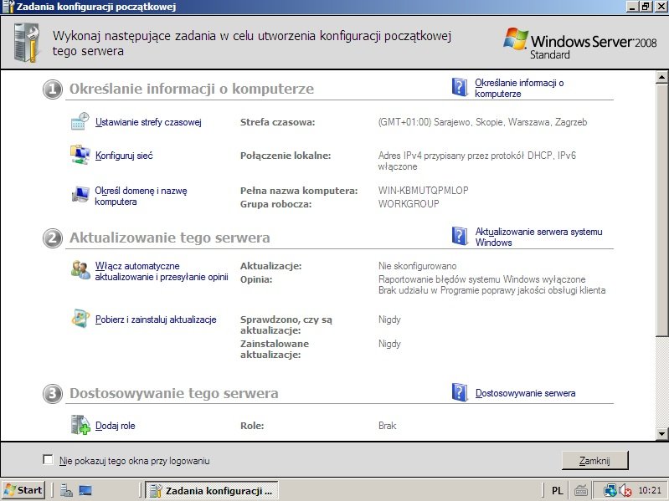Click the Określanie informacji o komputerze section heading
Image resolution: width=669 pixels, height=501 pixels.
(192, 89)
